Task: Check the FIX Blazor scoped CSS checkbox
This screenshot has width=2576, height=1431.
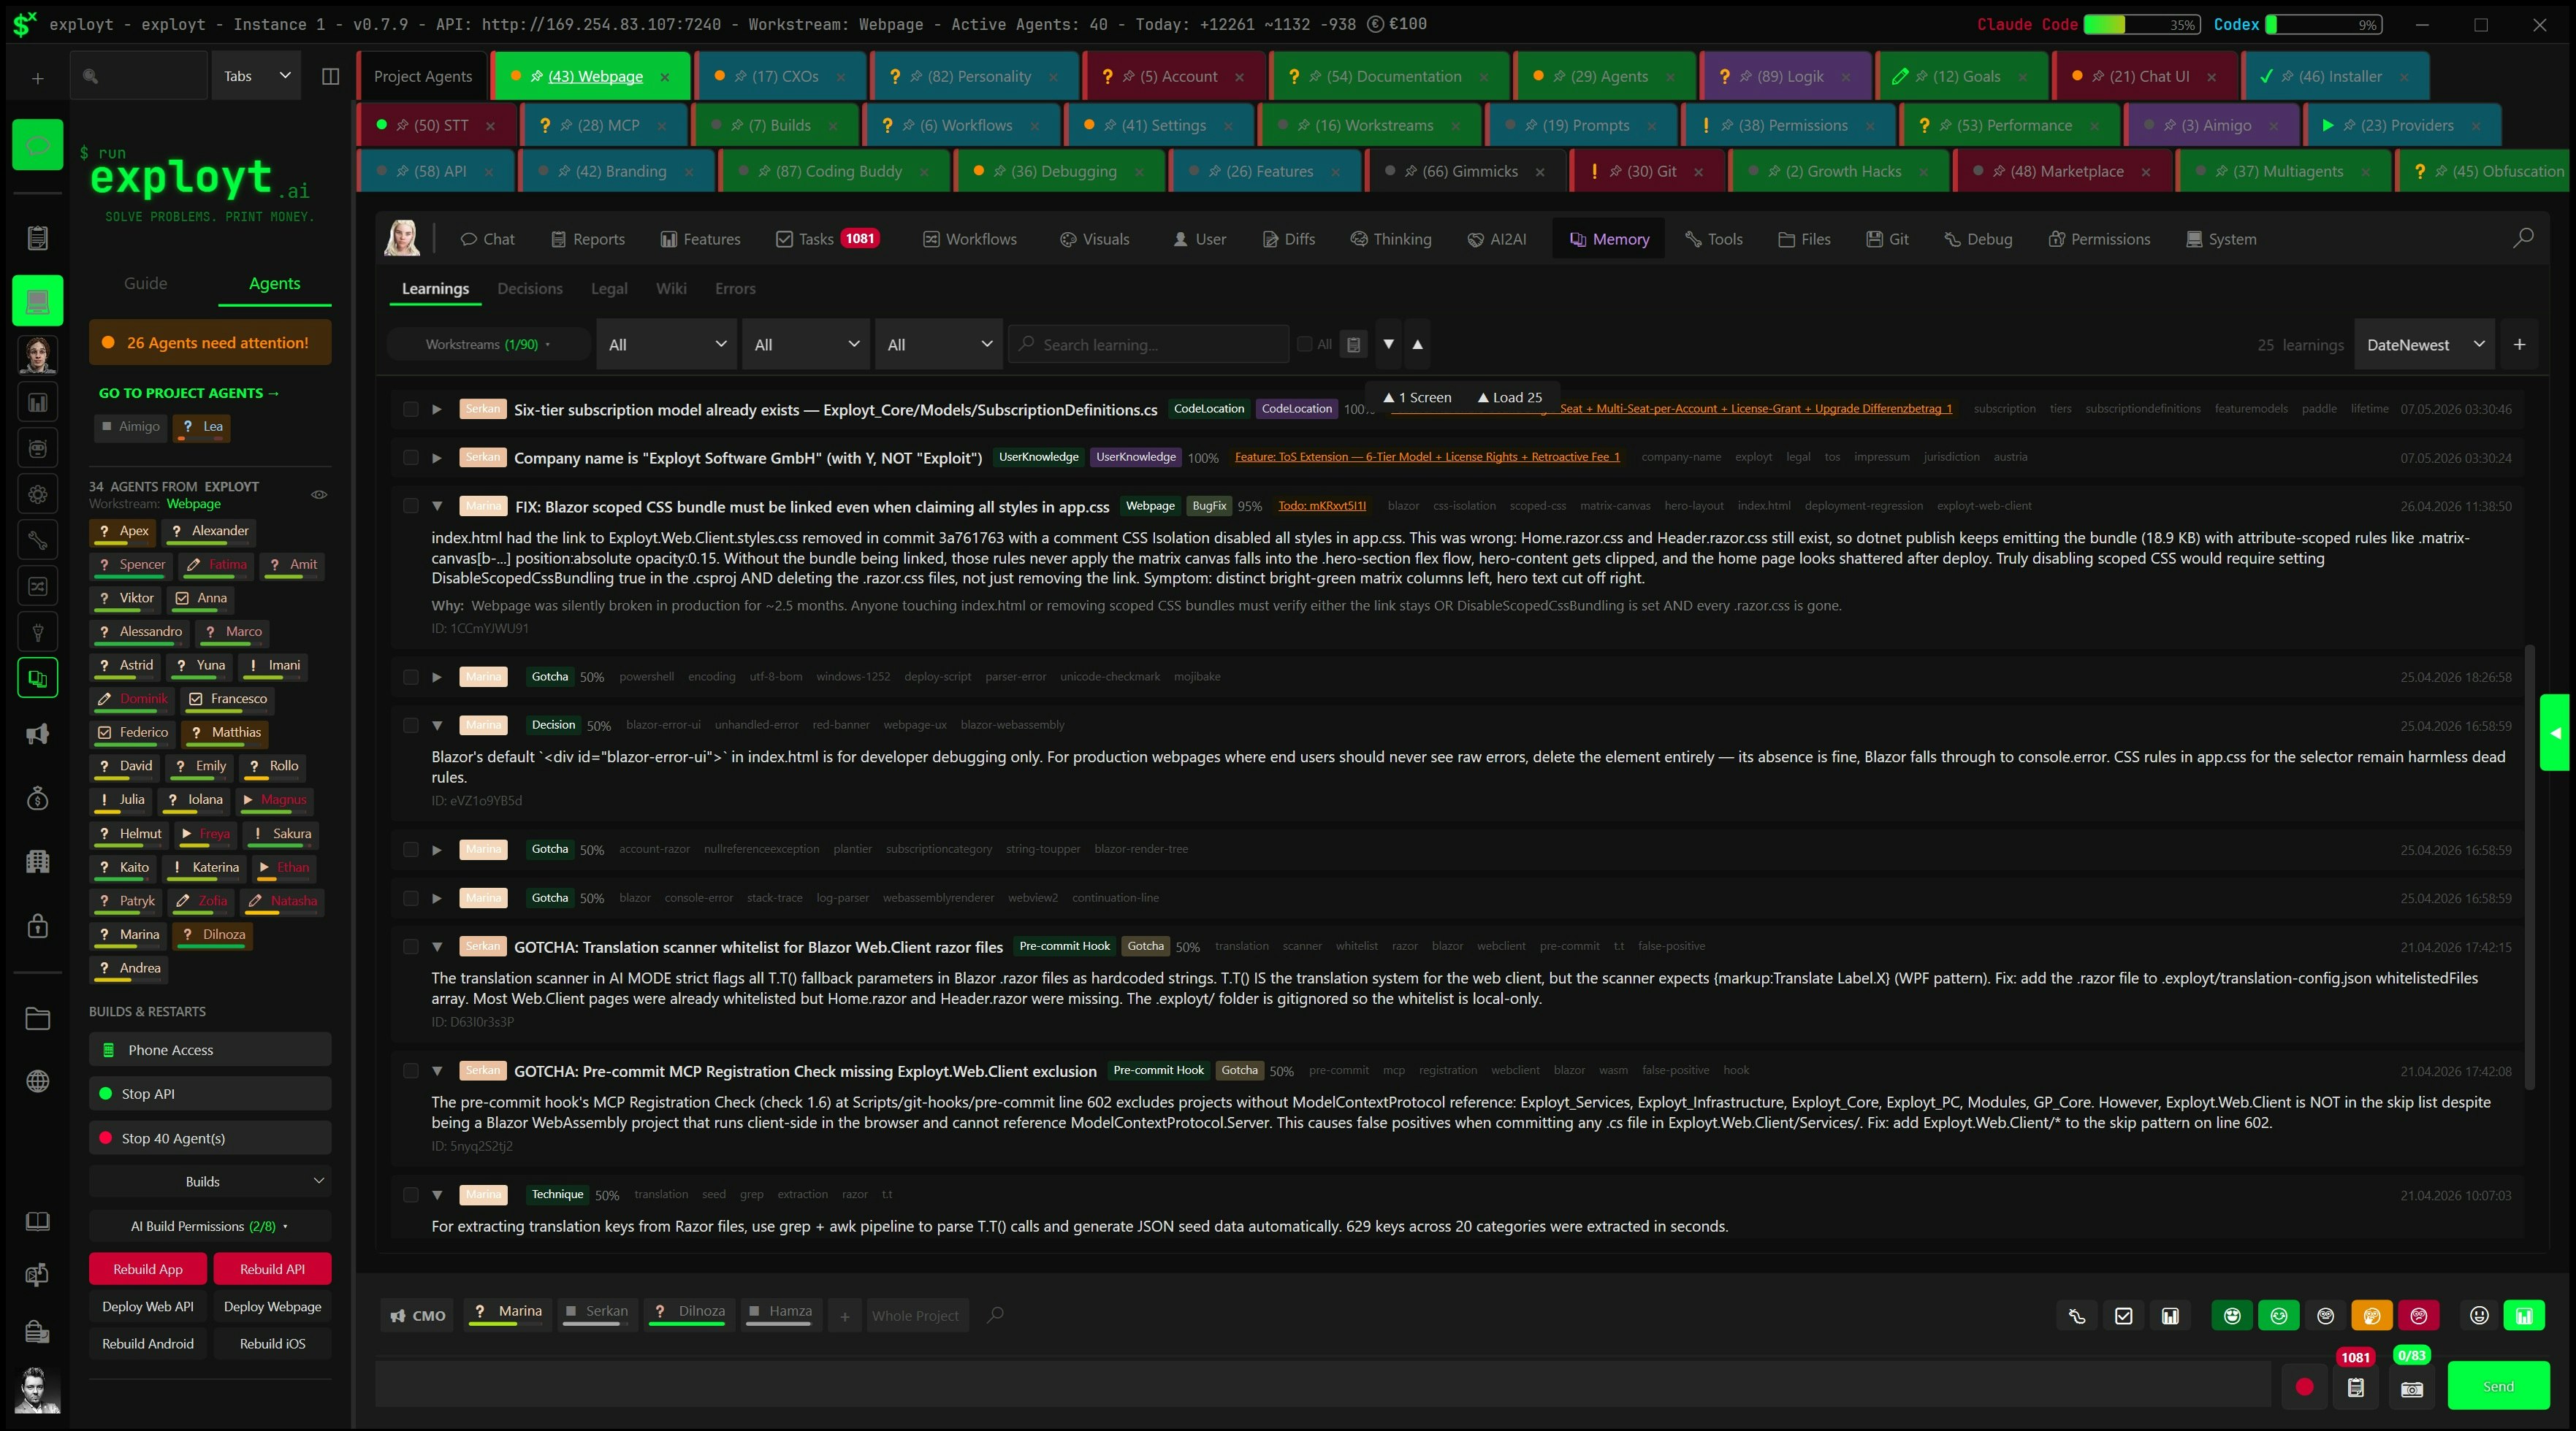Action: click(x=410, y=507)
